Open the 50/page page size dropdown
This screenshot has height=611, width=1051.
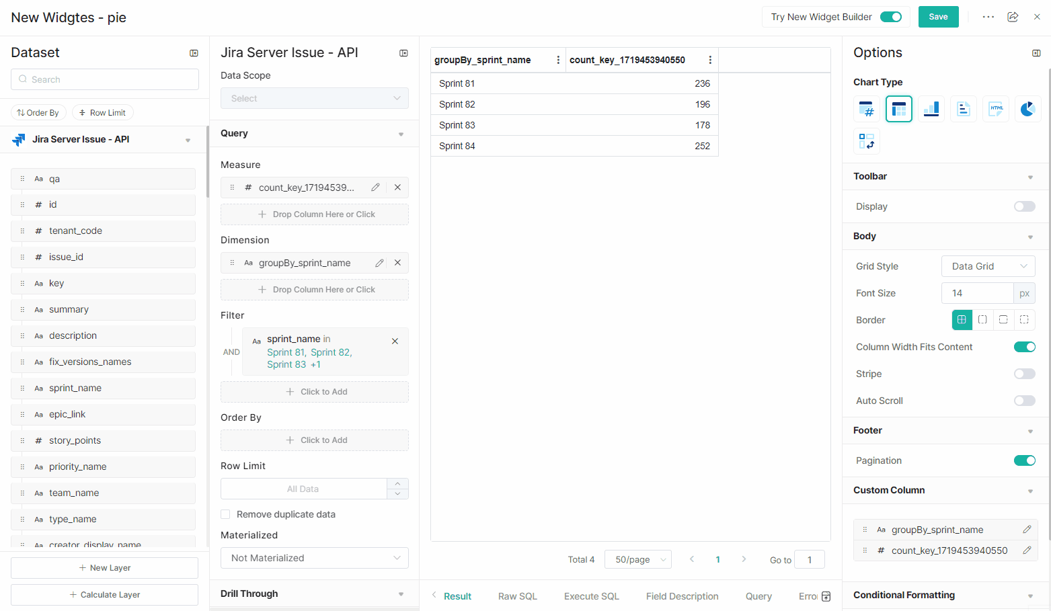tap(637, 559)
